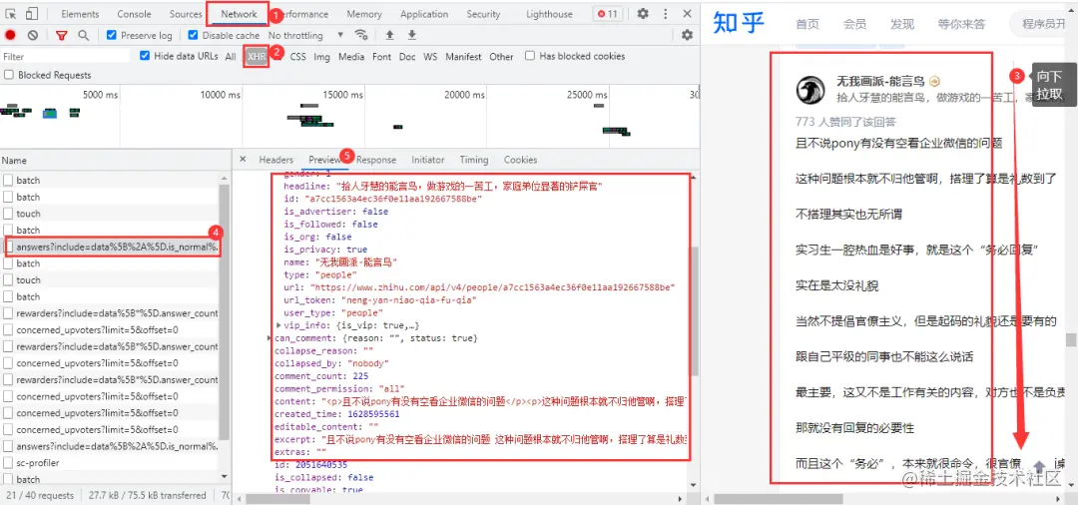Open the Sources tab
Screen dimensions: 1078x505
click(x=186, y=14)
